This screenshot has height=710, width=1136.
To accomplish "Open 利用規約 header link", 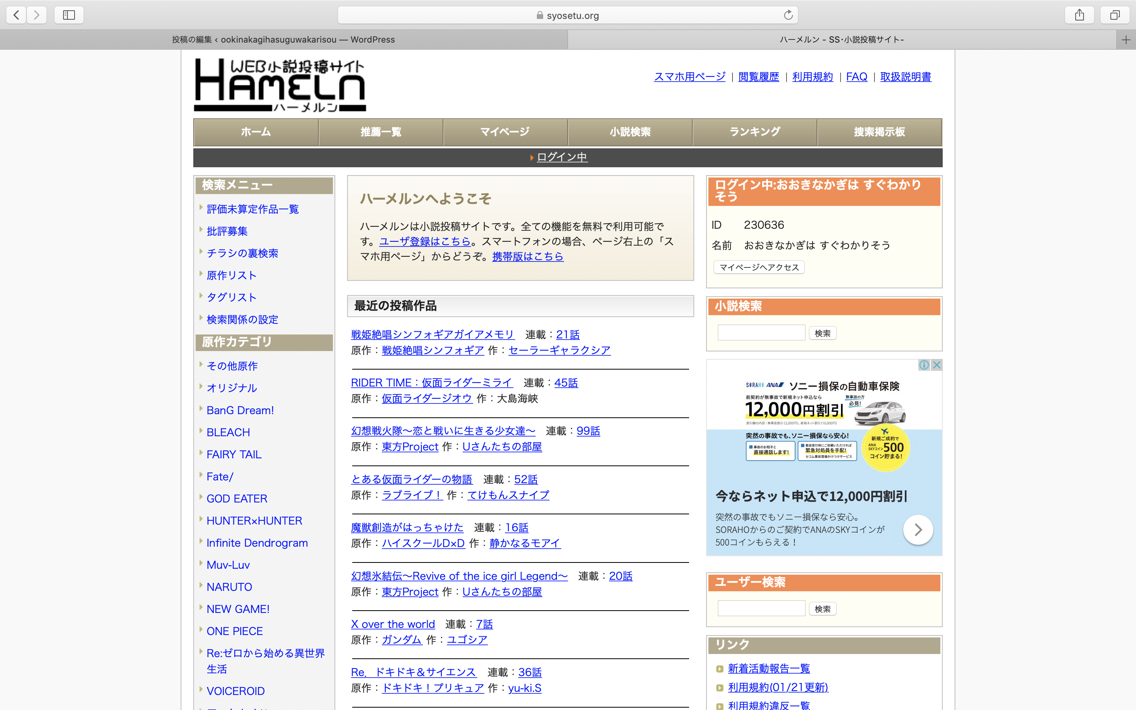I will pos(813,77).
